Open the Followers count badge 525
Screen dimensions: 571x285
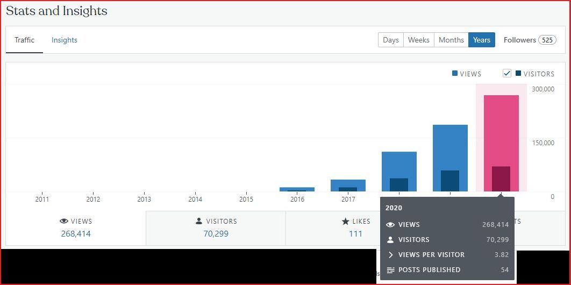(x=547, y=40)
